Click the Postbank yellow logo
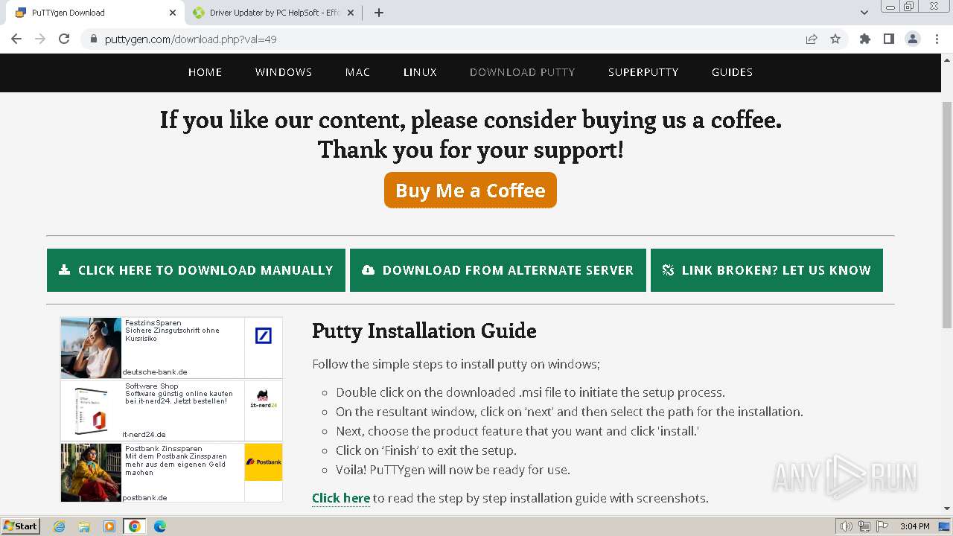Image resolution: width=953 pixels, height=536 pixels. 264,462
